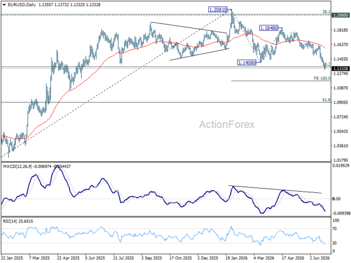The height and width of the screenshot is (263, 351).
Task: Click the 4 Mar 2026 date label
Action: click(x=264, y=258)
